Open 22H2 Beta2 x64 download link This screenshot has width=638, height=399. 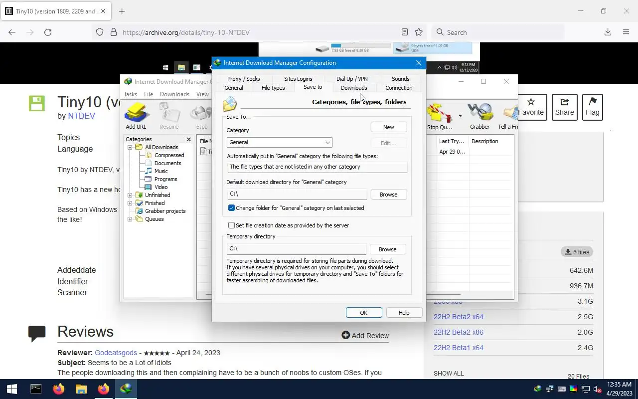[459, 317]
